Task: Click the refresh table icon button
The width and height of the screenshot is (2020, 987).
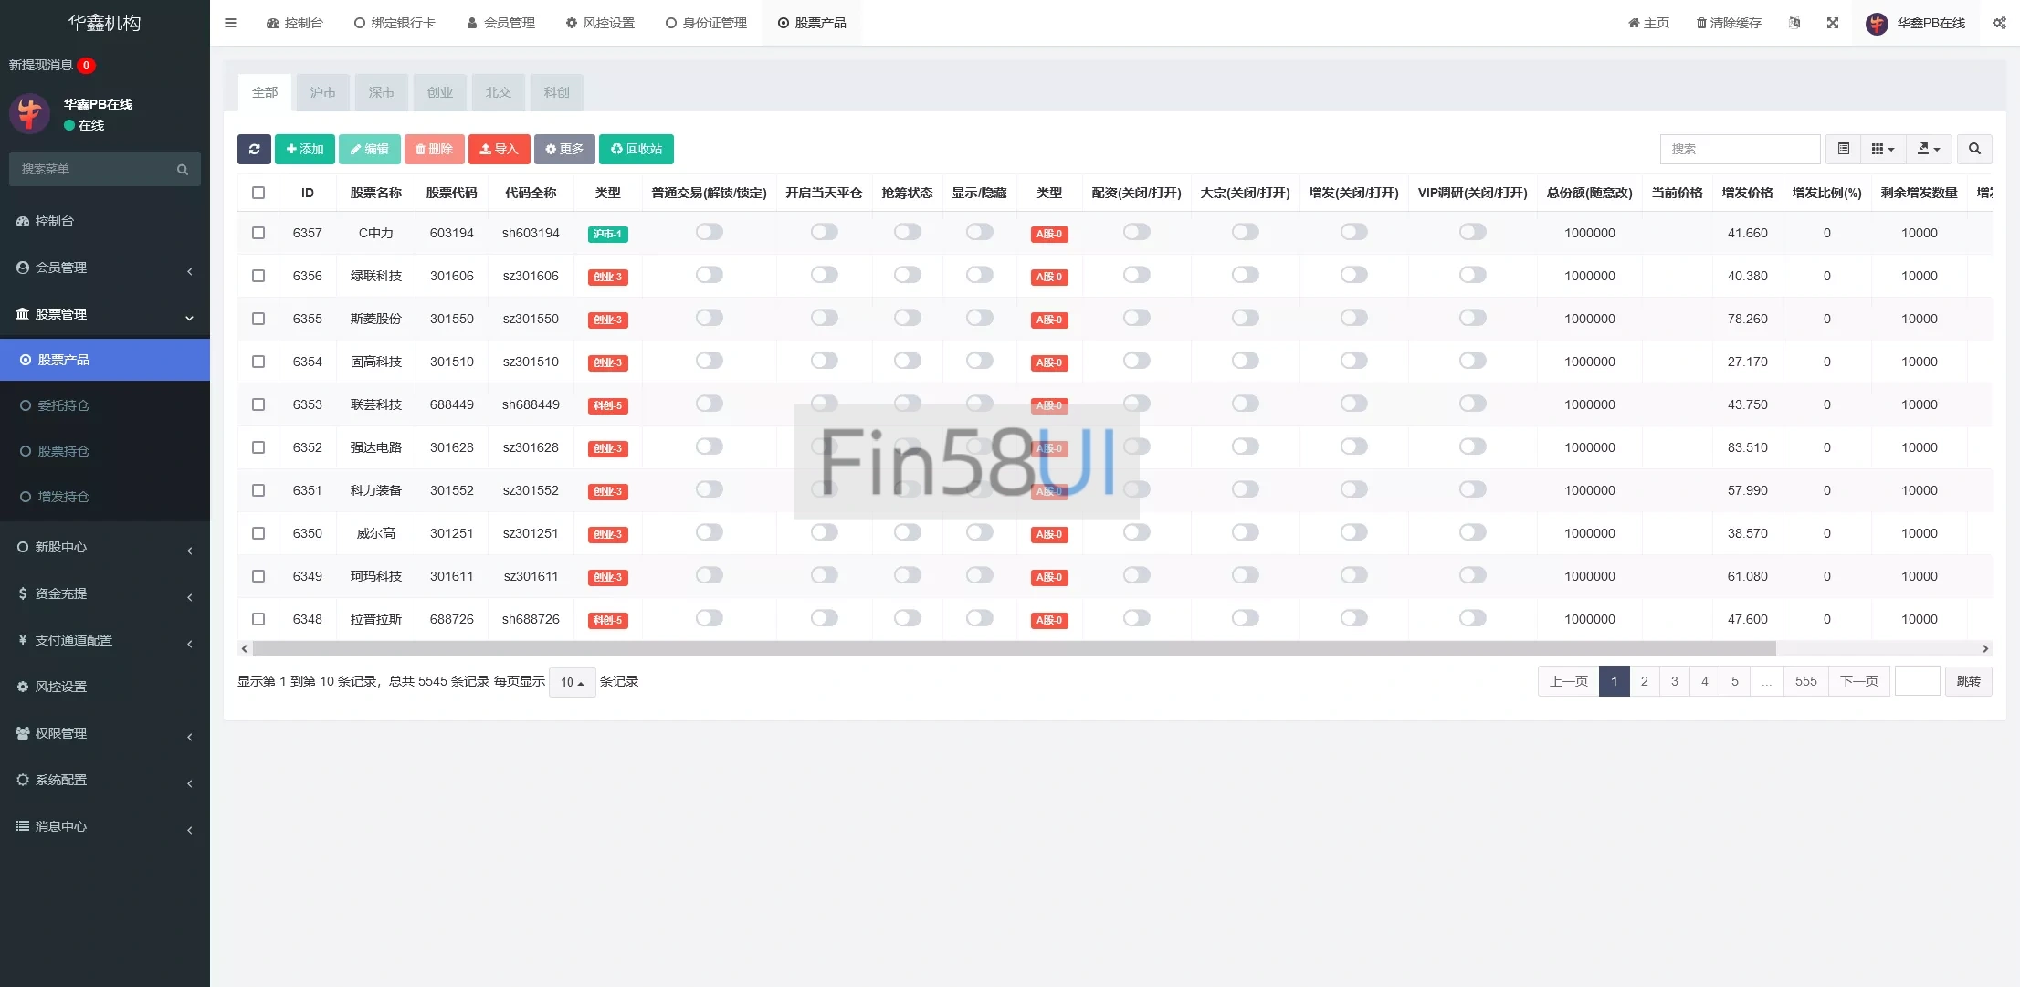Action: 254,149
